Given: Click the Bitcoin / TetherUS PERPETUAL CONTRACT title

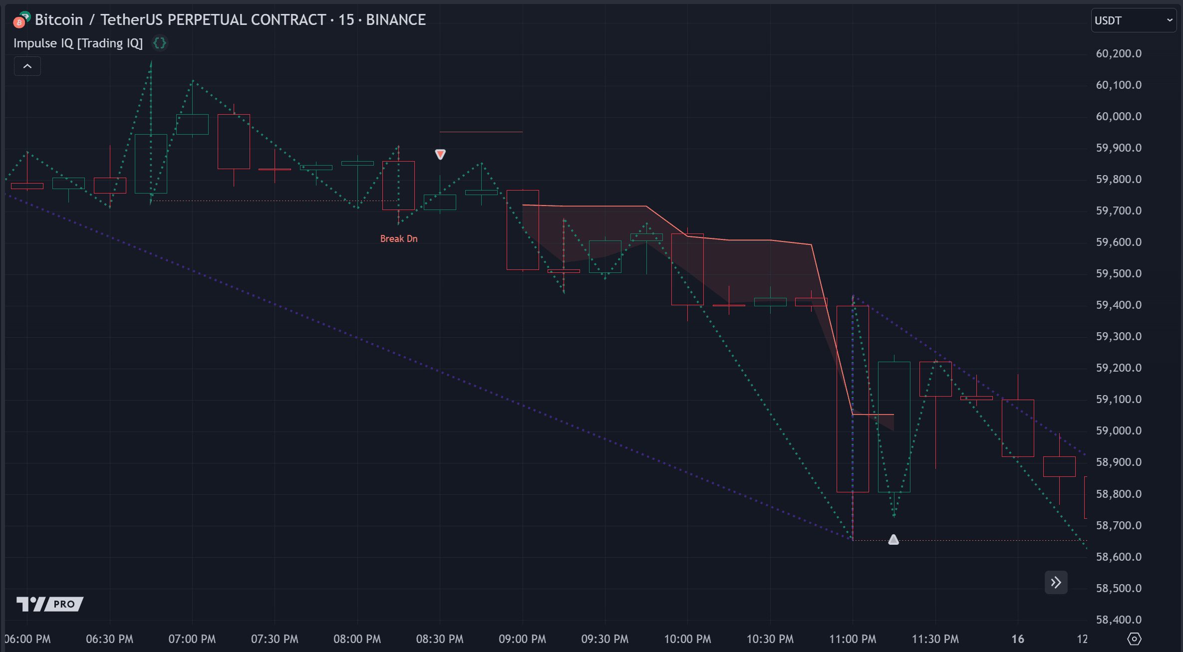Looking at the screenshot, I should (x=230, y=20).
